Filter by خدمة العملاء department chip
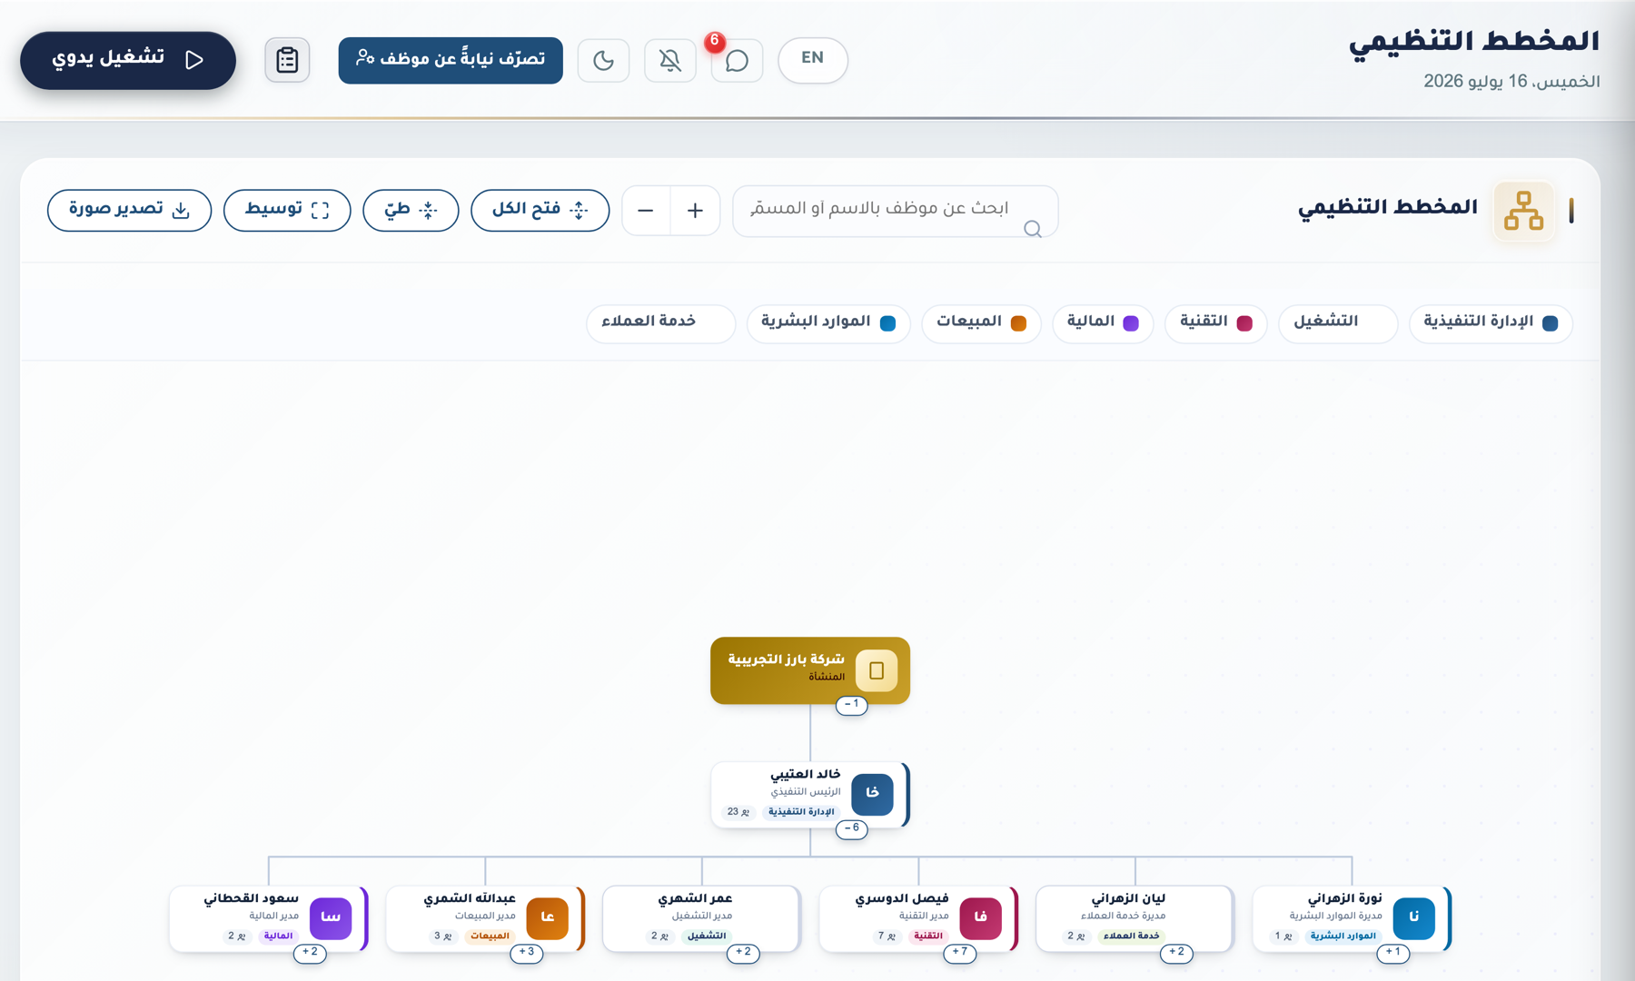The width and height of the screenshot is (1635, 981). [x=660, y=323]
